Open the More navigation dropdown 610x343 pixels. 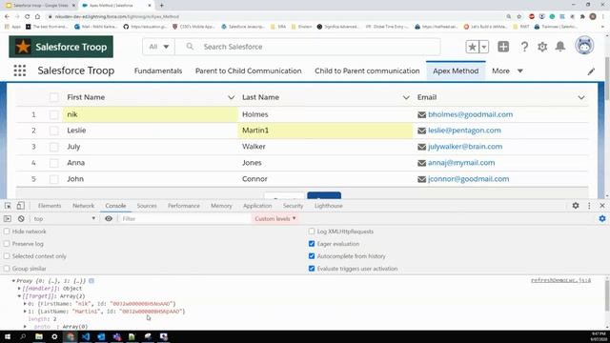[507, 71]
